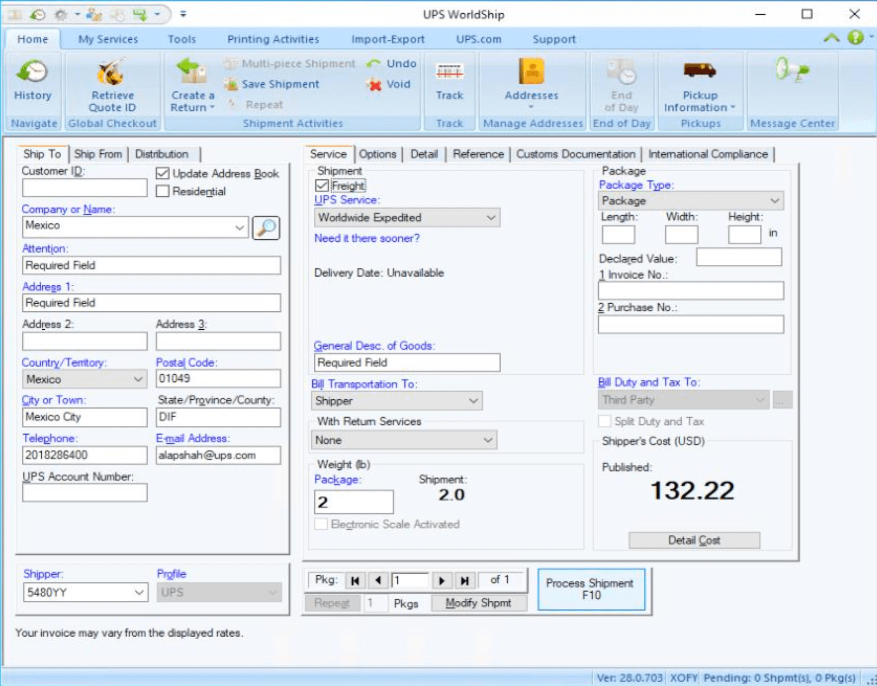
Task: Enable the Residential checkbox
Action: pos(163,191)
